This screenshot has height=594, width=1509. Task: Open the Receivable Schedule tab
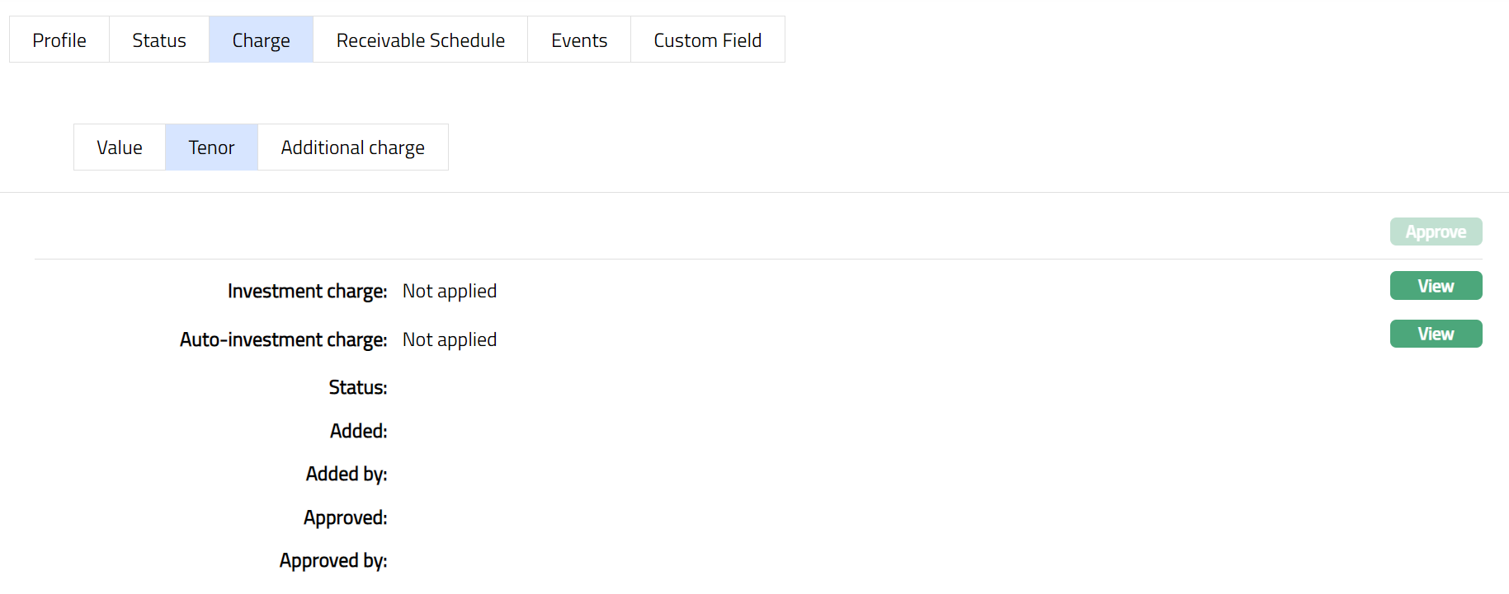420,40
